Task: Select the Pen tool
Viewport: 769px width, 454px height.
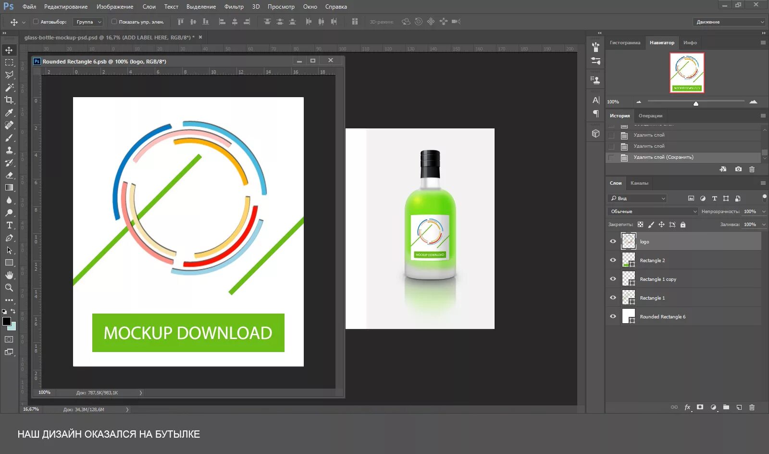Action: [x=9, y=238]
